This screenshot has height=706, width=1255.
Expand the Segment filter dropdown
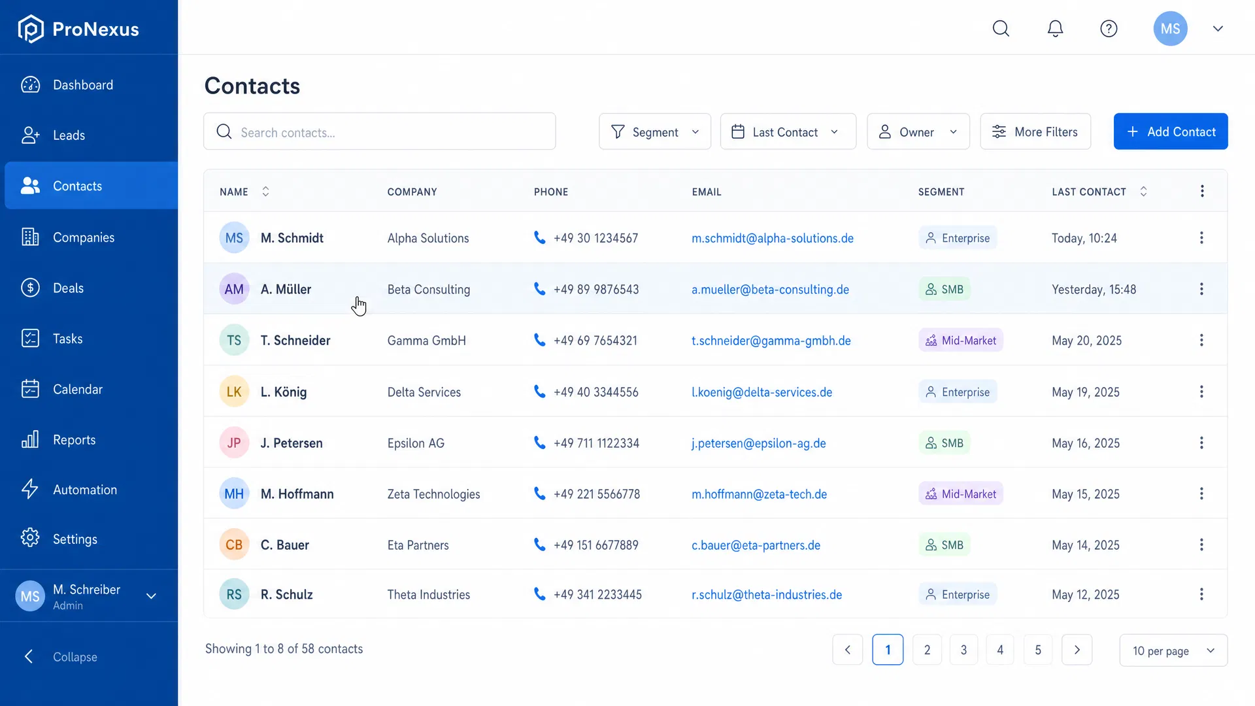coord(655,131)
